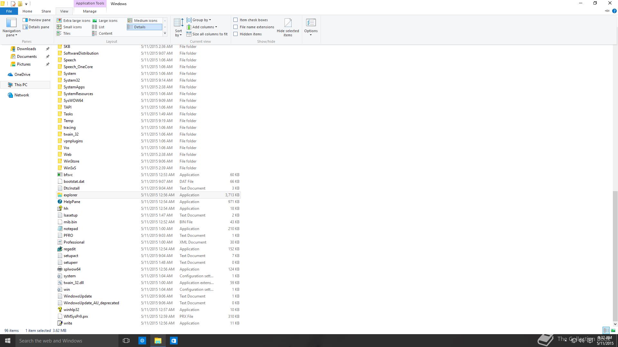Click the Details pane icon
The width and height of the screenshot is (618, 347).
[x=25, y=27]
